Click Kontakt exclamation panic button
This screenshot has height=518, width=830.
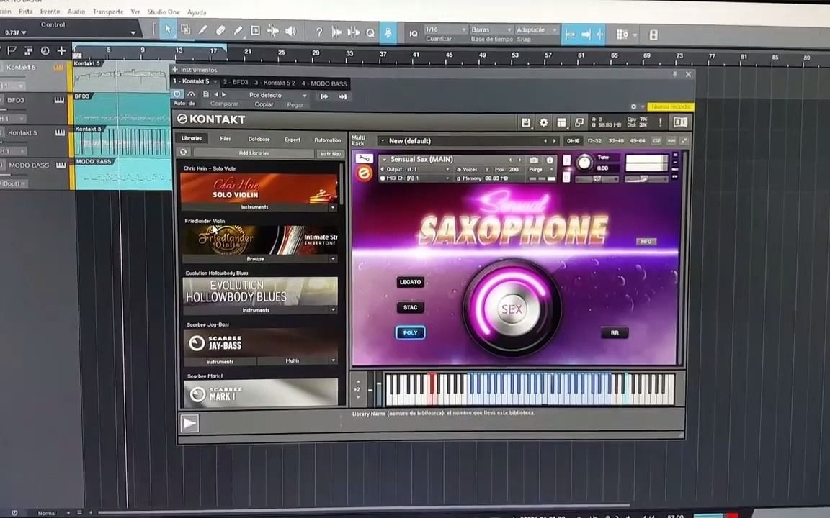click(x=660, y=122)
